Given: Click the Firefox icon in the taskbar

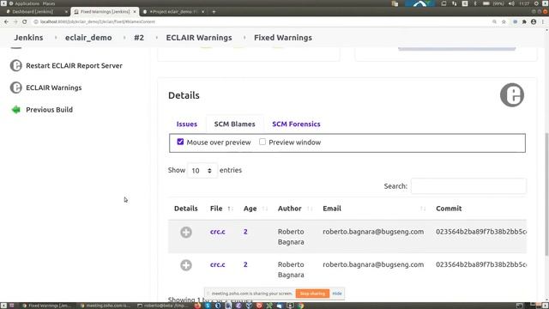Looking at the screenshot, I should (x=197, y=306).
